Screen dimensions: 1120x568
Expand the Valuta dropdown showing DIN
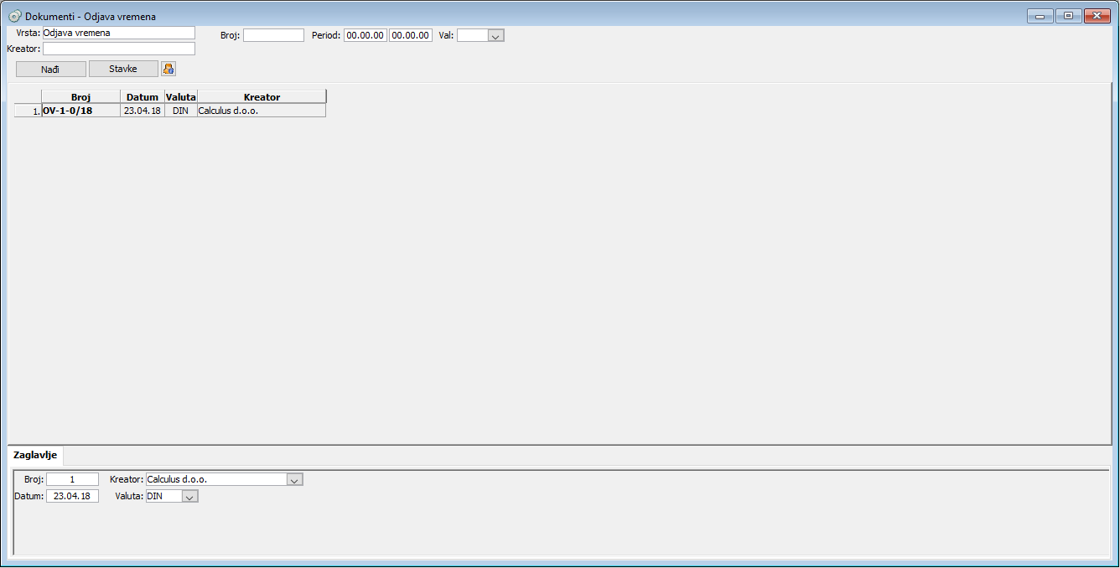click(x=189, y=497)
